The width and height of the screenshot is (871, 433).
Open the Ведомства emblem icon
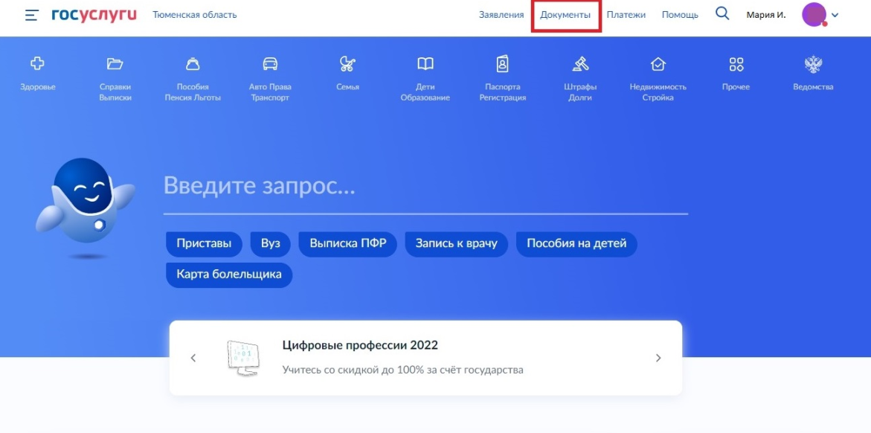click(x=813, y=65)
